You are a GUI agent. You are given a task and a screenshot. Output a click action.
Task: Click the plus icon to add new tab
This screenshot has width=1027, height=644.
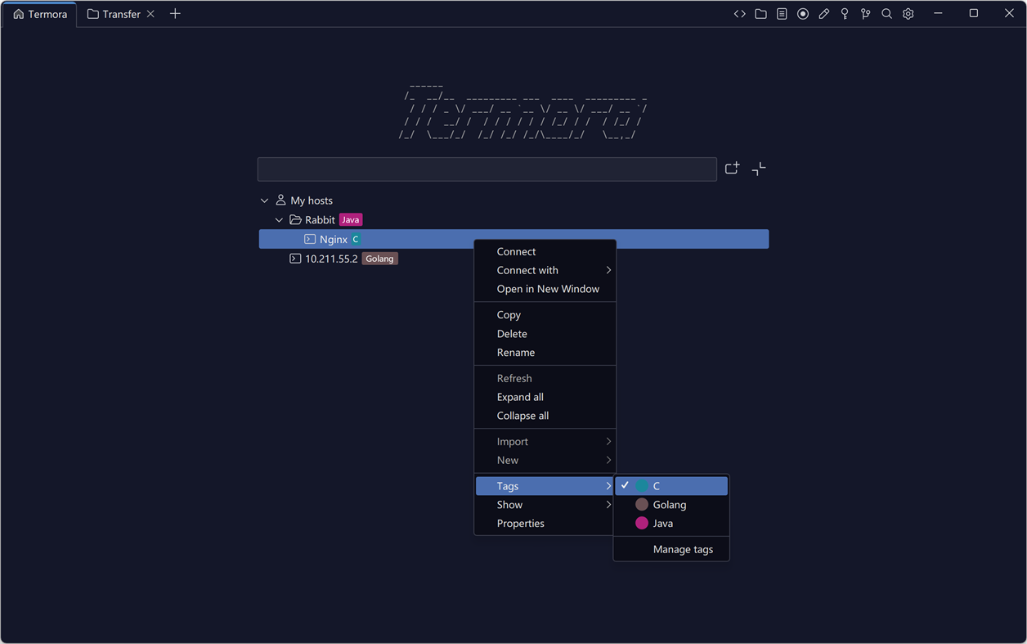tap(175, 14)
